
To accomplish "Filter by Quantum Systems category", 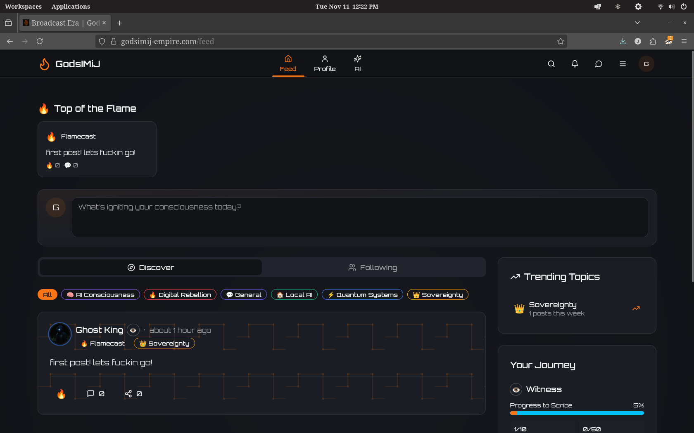I will coord(362,294).
